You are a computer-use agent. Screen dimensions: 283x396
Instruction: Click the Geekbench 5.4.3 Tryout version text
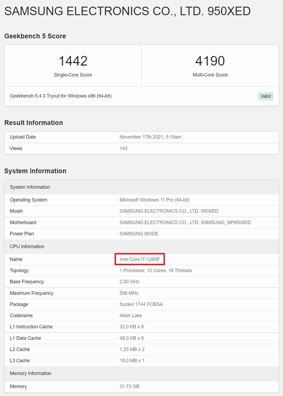click(x=61, y=96)
